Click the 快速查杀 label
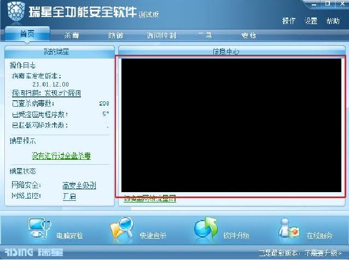Viewport: 349px width, 260px height. click(x=153, y=235)
